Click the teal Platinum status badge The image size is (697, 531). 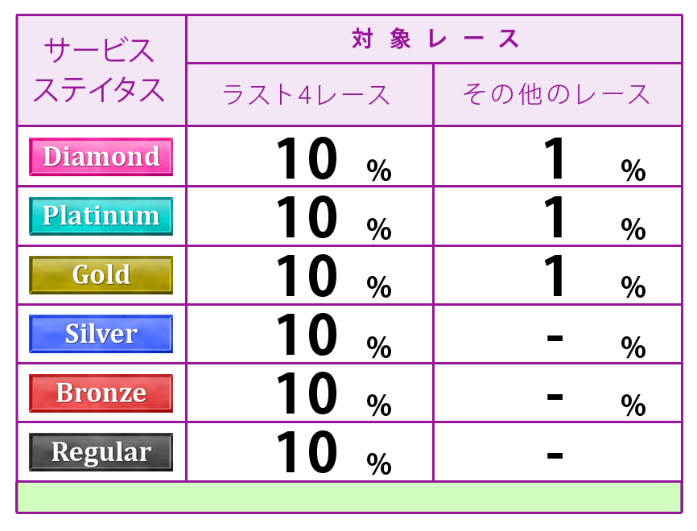tap(101, 216)
